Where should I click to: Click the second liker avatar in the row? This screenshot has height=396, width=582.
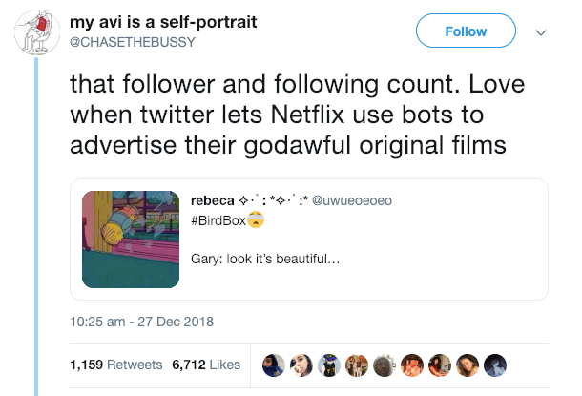[x=301, y=365]
